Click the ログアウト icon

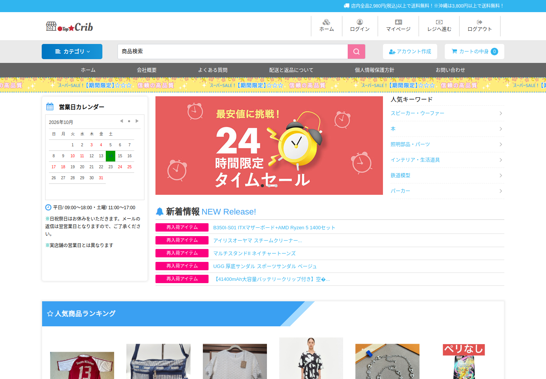point(480,22)
